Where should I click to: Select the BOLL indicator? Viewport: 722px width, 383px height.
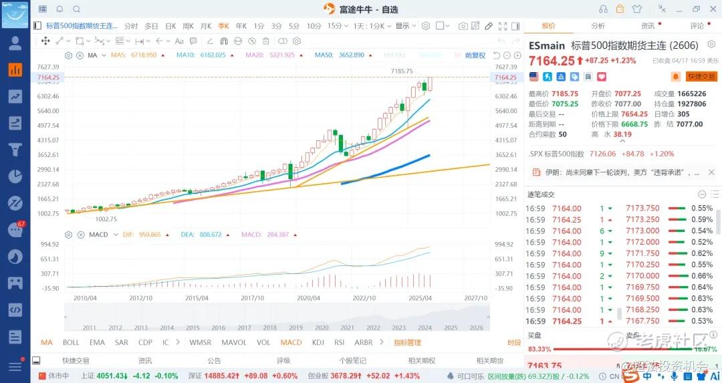[71, 342]
